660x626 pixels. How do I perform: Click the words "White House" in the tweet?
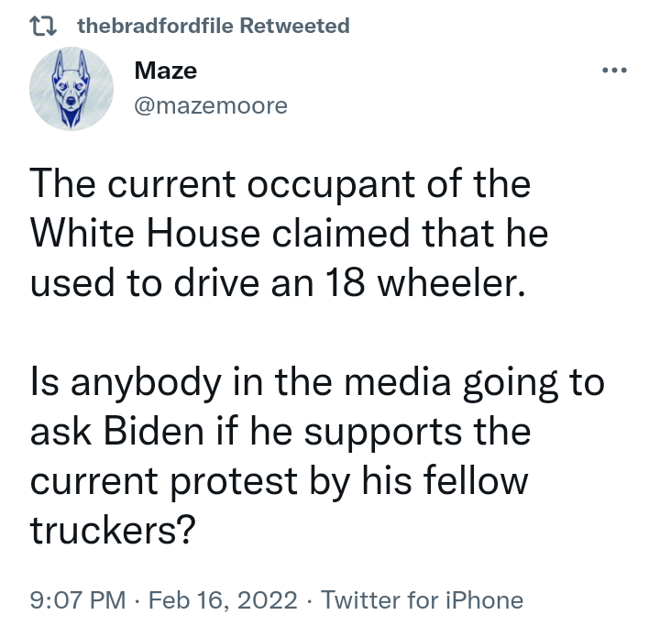click(x=145, y=233)
